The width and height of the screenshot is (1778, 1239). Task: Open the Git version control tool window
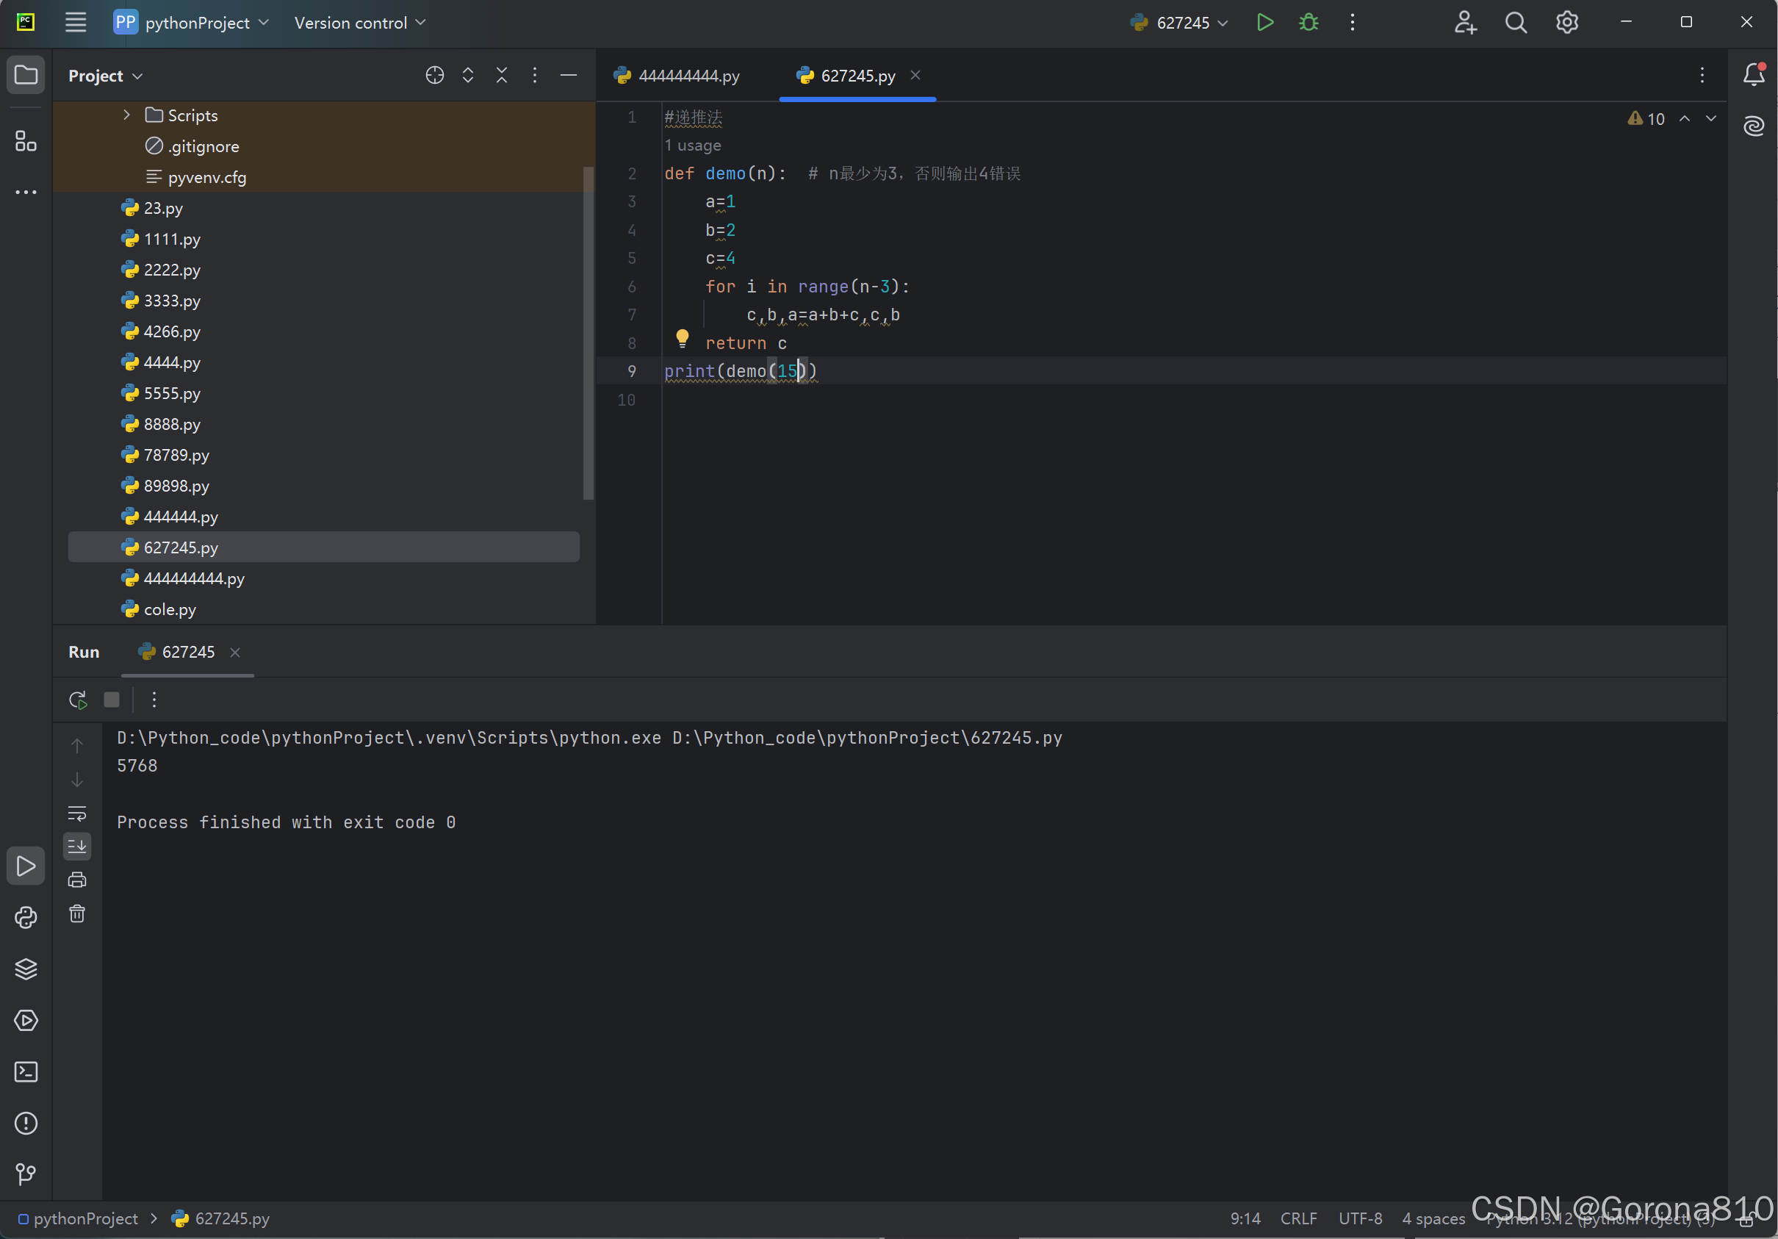[x=26, y=1174]
